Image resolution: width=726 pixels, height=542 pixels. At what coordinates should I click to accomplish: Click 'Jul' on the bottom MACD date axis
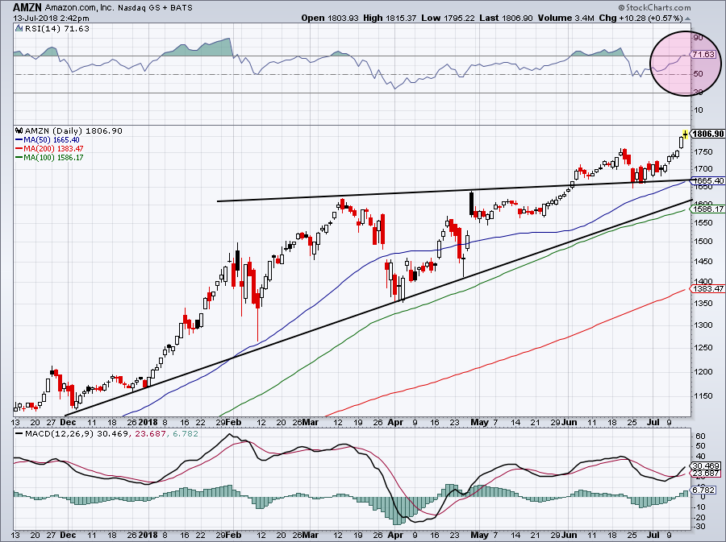[653, 535]
